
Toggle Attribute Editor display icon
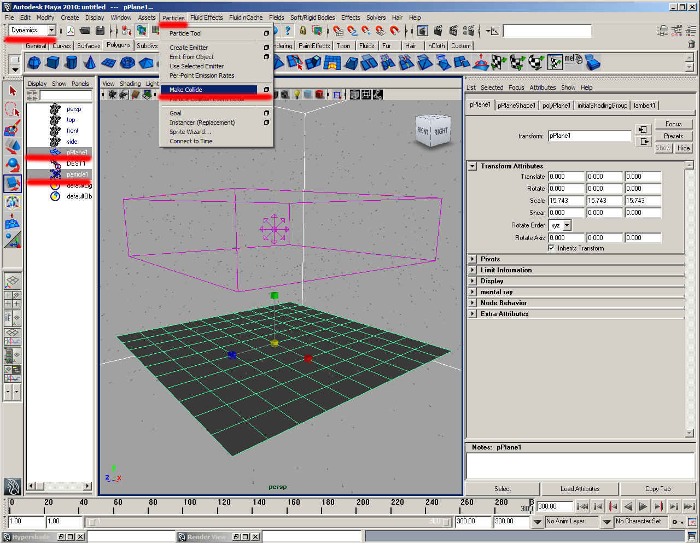tap(662, 30)
